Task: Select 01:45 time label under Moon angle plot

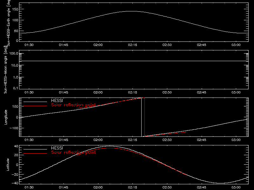Action: (x=63, y=92)
